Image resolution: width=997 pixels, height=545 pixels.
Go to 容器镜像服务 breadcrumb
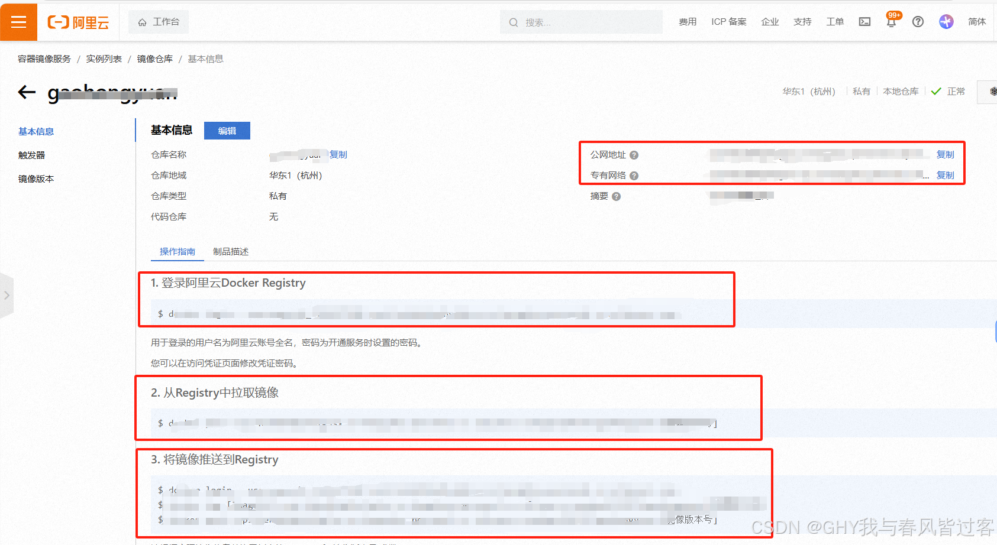44,59
